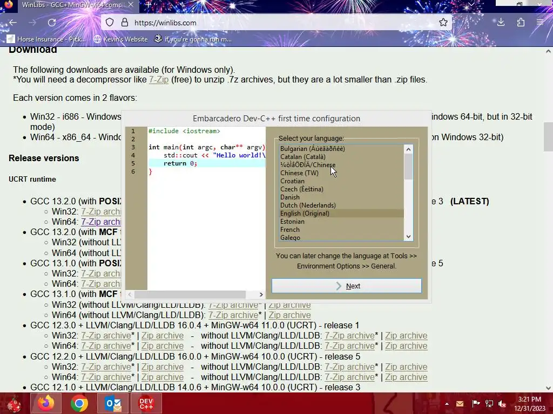Viewport: 553px width, 414px height.
Task: Click the mail envelope tray icon
Action: [460, 404]
